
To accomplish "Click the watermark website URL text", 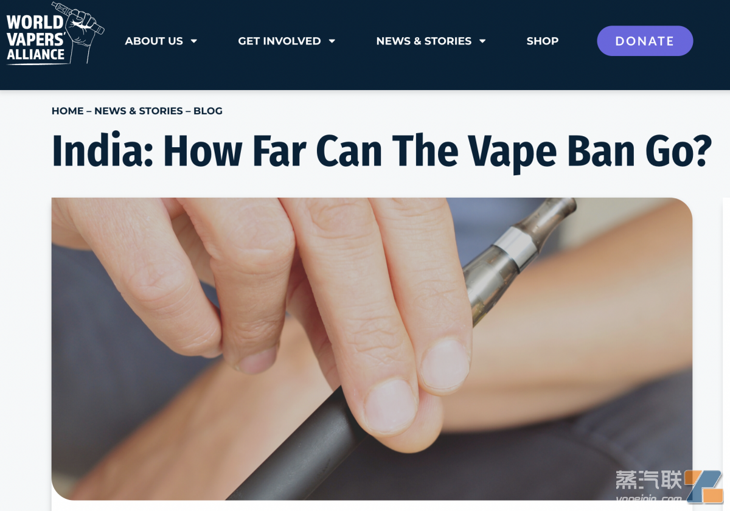I will tap(648, 498).
